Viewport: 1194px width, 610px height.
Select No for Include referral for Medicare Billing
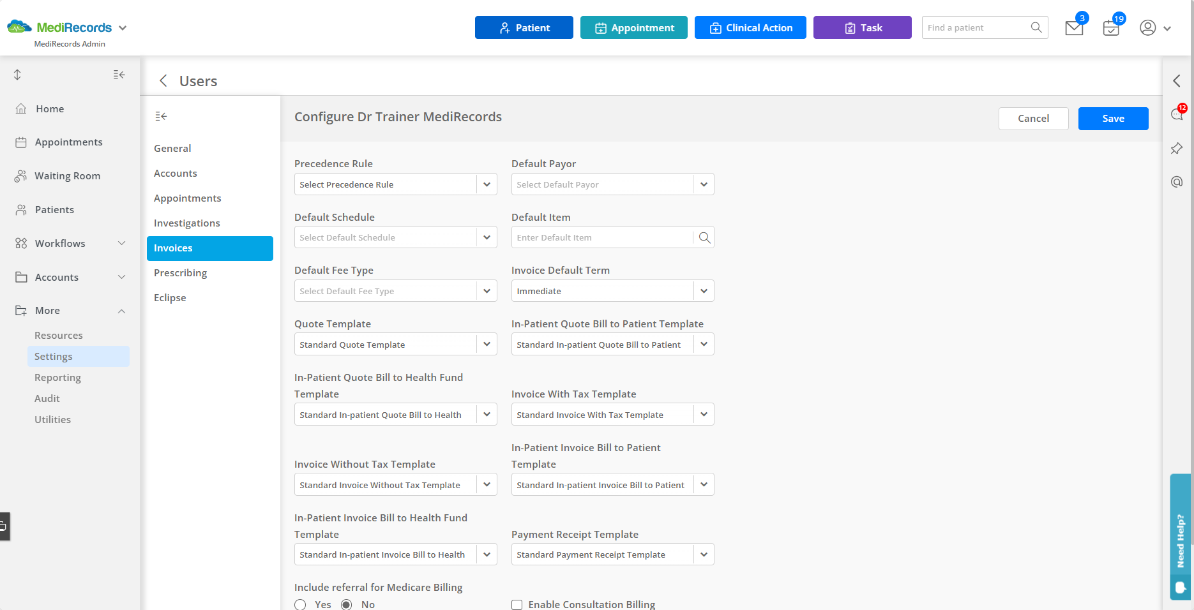tap(345, 604)
